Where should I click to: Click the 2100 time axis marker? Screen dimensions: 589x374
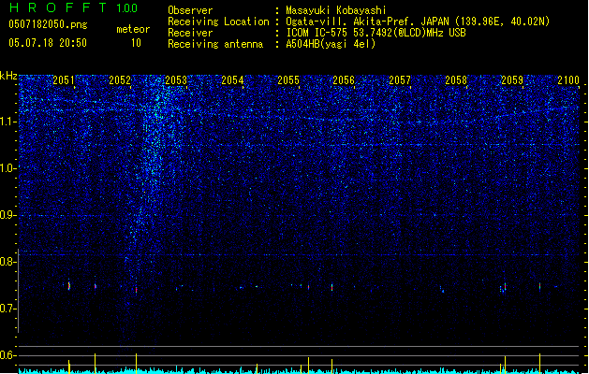pos(568,79)
